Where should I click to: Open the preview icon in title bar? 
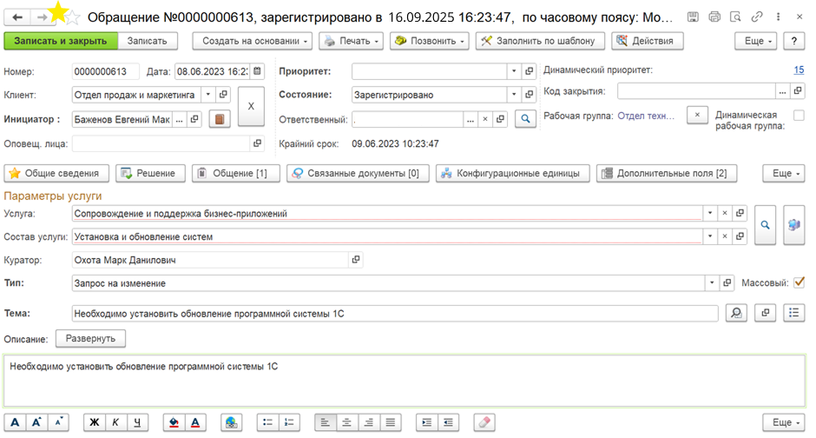click(736, 17)
